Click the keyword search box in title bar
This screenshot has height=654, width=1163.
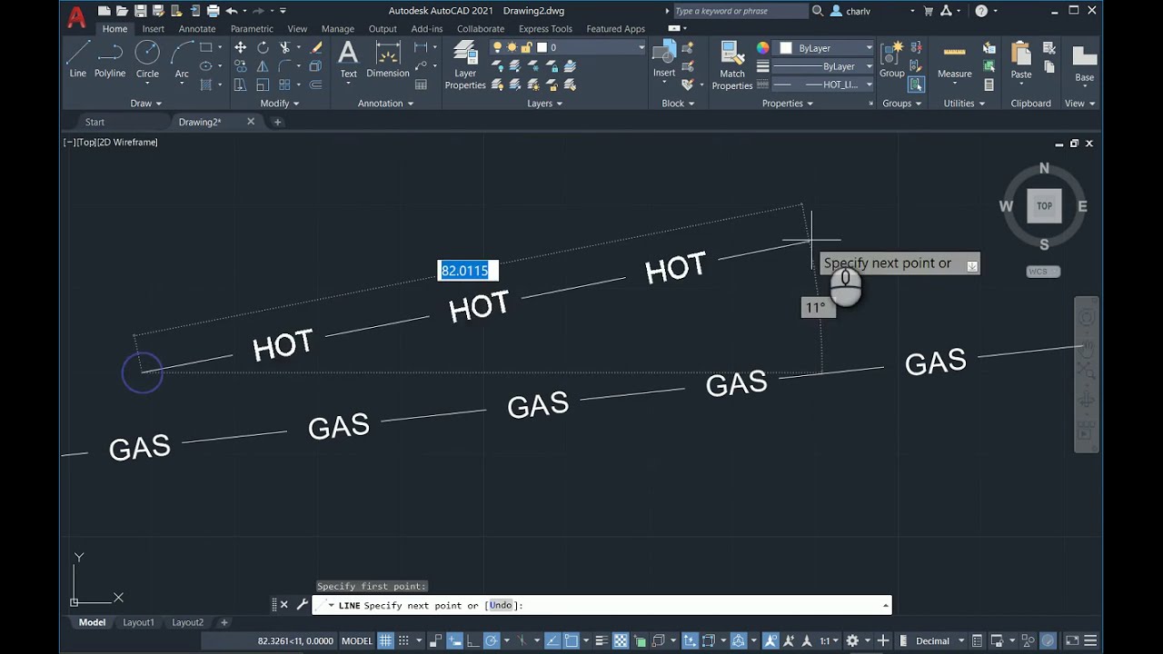(740, 11)
